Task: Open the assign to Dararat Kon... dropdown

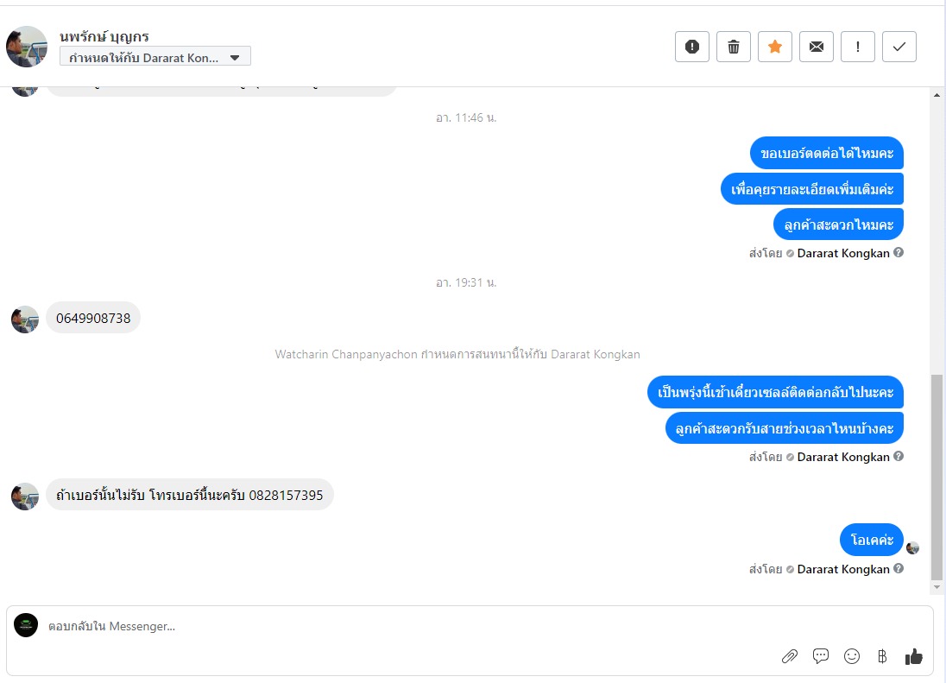Action: 155,58
